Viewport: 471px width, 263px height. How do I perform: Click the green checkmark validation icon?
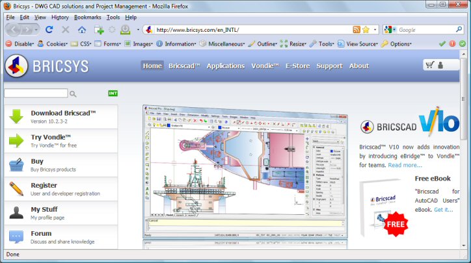pos(442,44)
